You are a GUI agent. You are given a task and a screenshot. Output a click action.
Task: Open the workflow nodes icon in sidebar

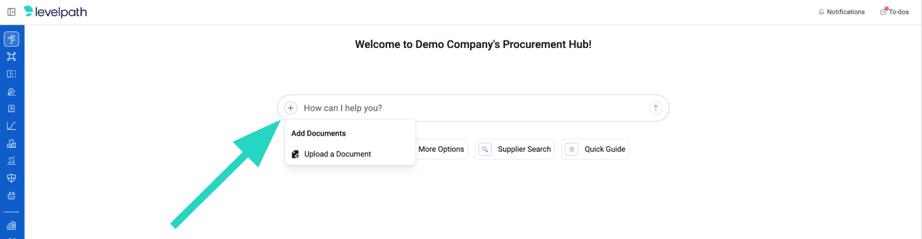[x=11, y=56]
